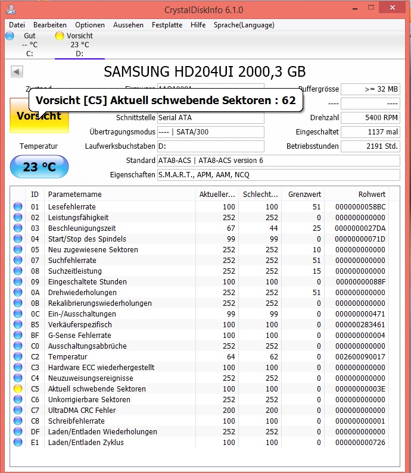Screen dimensions: 411x473
Task: Open the Hilfe menu
Action: point(198,25)
